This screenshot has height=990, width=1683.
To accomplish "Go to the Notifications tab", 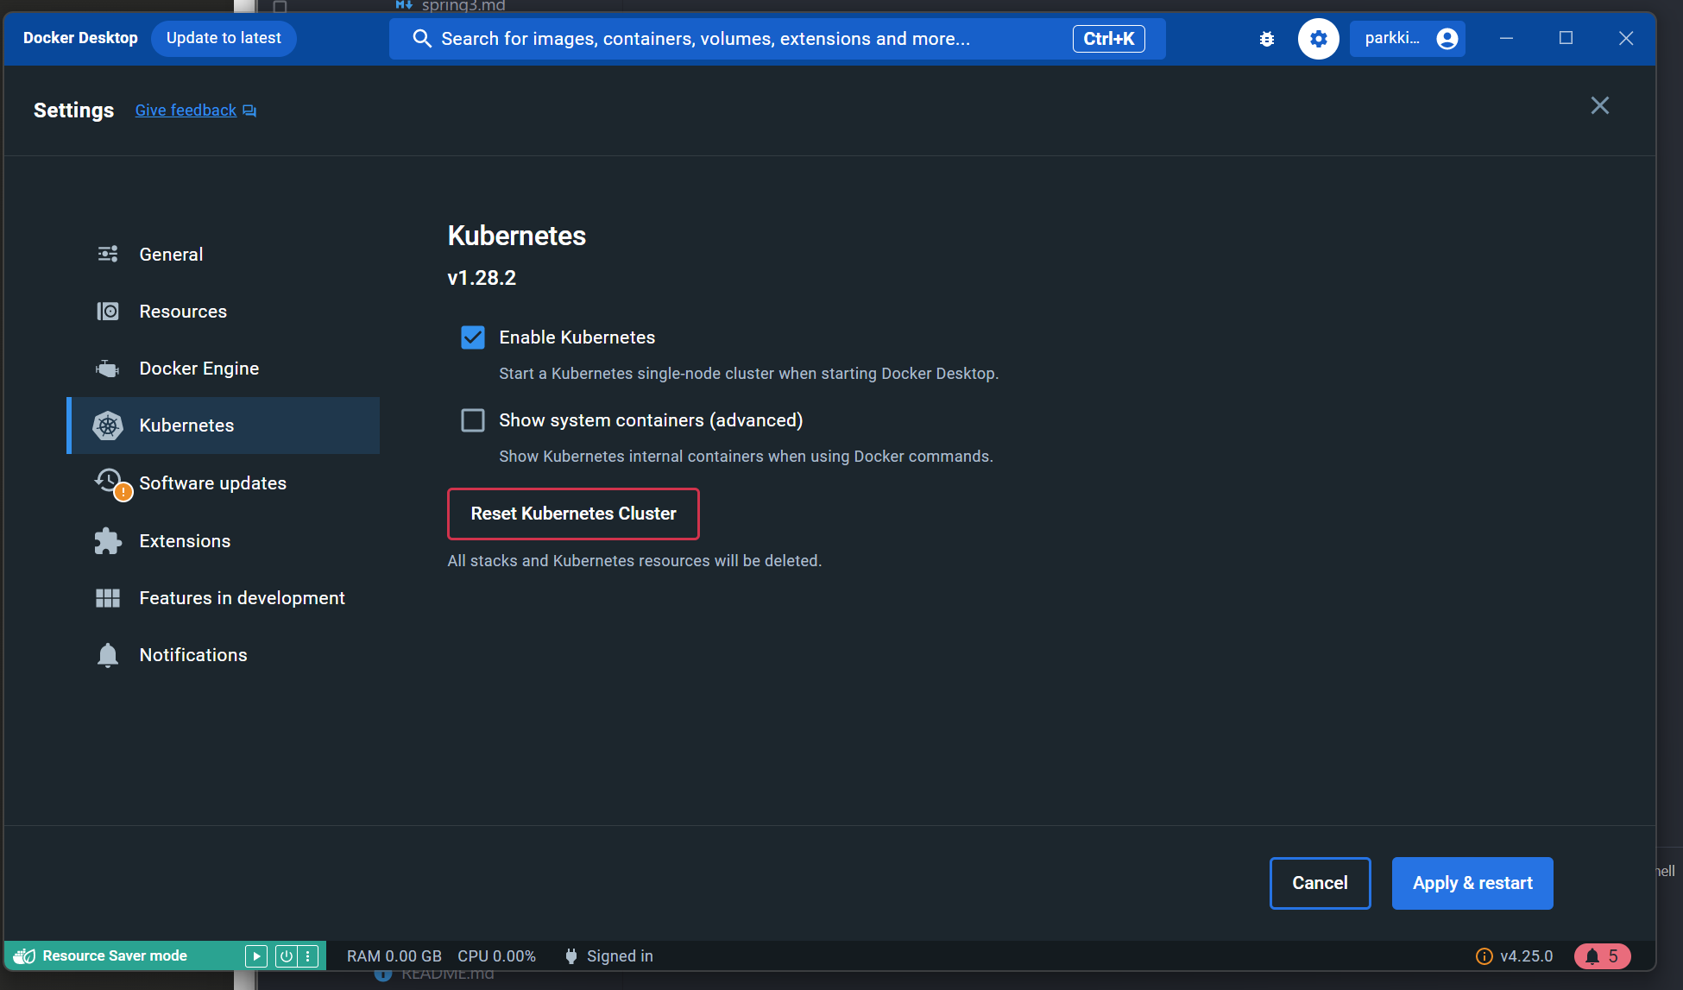I will 224,655.
